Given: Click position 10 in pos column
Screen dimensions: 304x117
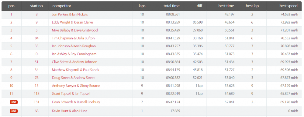Looking at the screenshot, I should 11,86.
